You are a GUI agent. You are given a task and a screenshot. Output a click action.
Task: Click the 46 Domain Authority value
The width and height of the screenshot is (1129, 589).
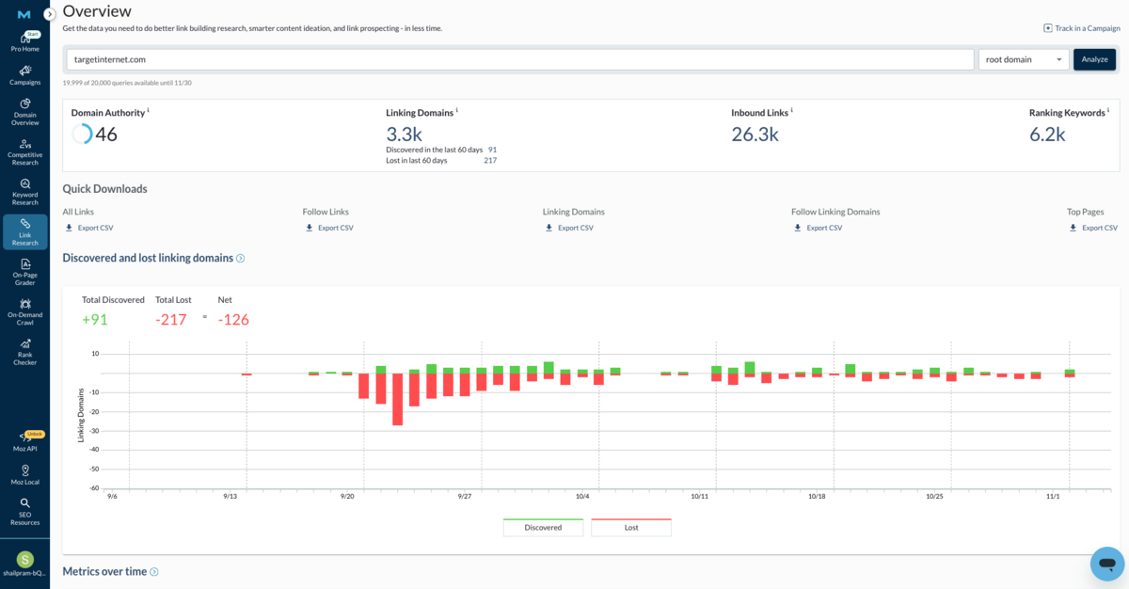106,135
